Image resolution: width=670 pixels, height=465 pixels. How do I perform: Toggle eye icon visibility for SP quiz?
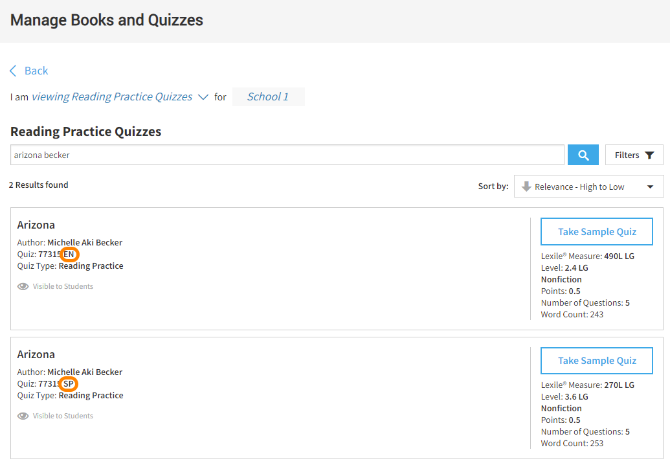(x=23, y=416)
